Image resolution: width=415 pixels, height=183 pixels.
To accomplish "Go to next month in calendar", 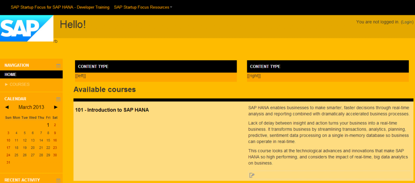I will click(56, 107).
